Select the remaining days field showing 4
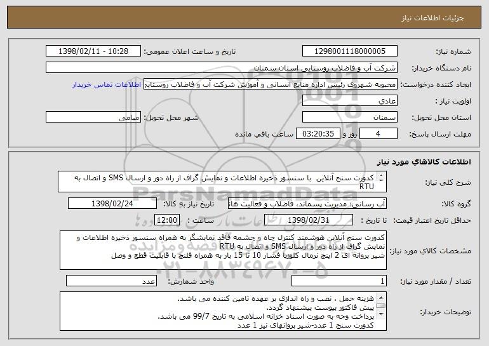 click(378, 134)
